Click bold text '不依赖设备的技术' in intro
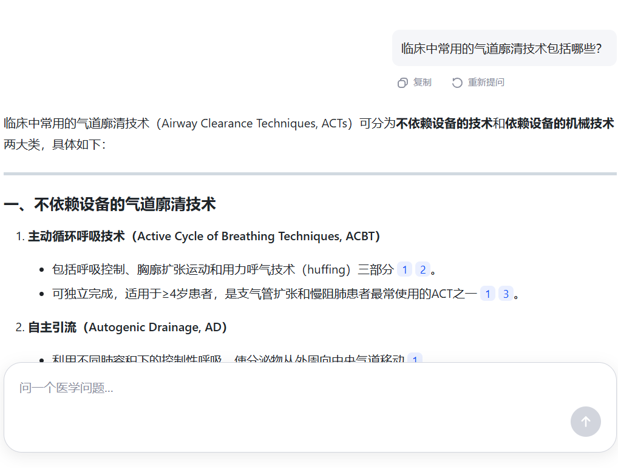Screen dimensions: 618x475 [444, 124]
